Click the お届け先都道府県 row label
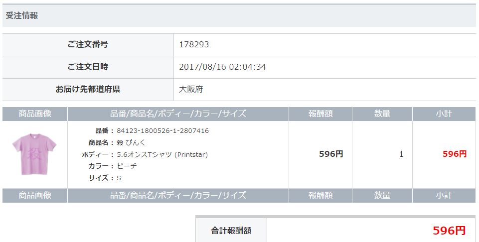 point(88,90)
